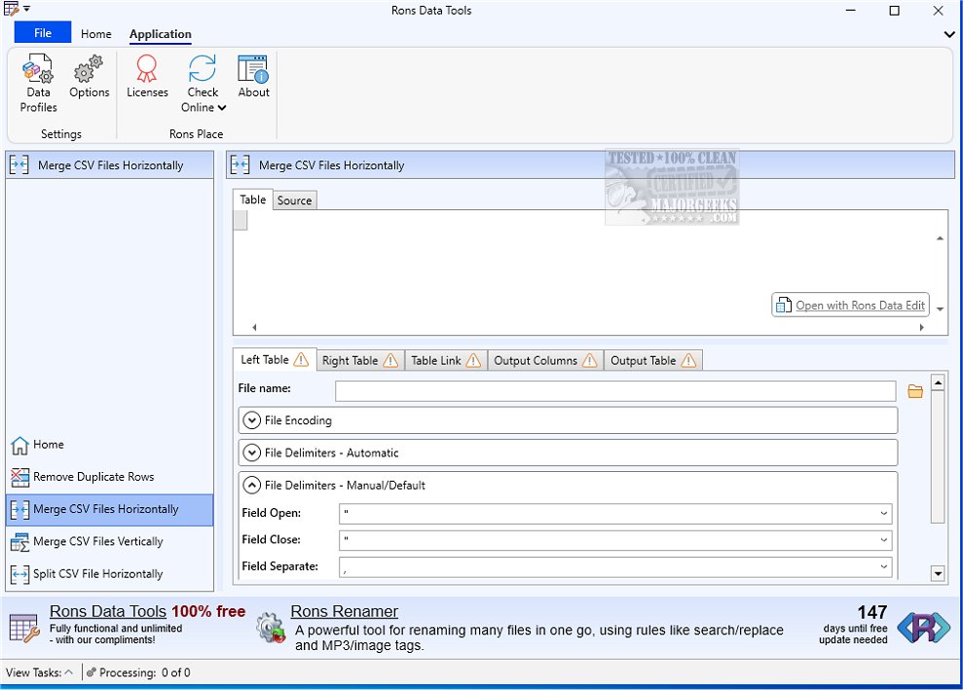Click table preview scroll right arrow

coord(921,327)
